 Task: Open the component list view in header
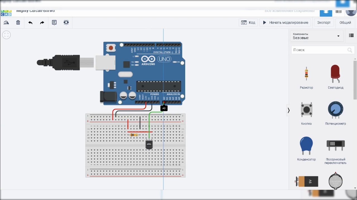point(339,11)
